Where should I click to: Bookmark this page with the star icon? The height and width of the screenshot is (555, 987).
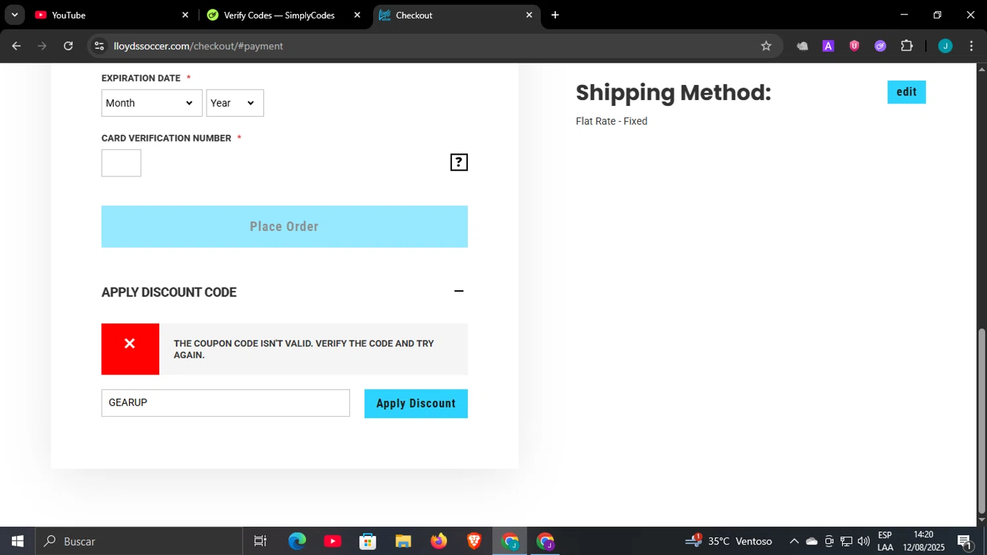[x=766, y=46]
